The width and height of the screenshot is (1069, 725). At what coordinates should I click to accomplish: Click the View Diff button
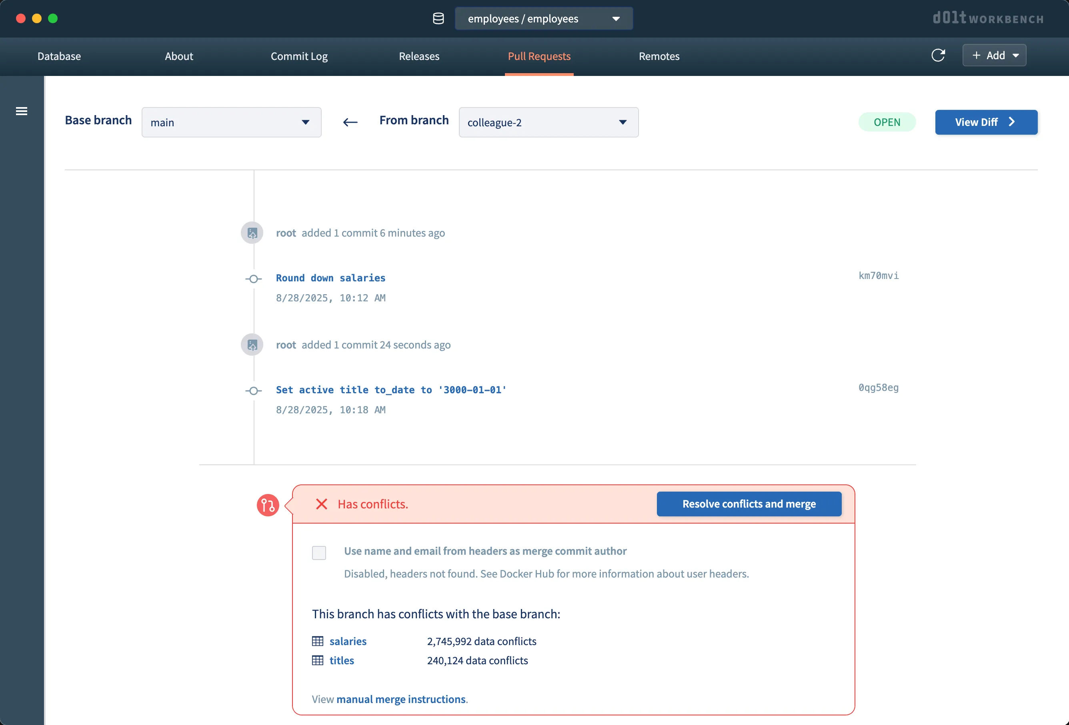986,122
